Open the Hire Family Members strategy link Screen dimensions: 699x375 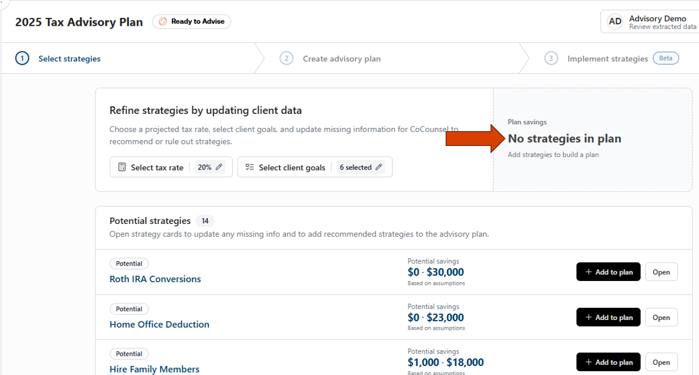(x=155, y=369)
